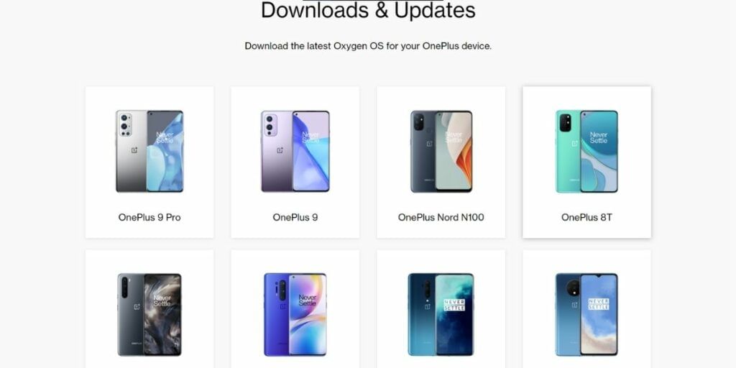
Task: Pick the ultramarine blue curved-screen phone
Action: 295,315
